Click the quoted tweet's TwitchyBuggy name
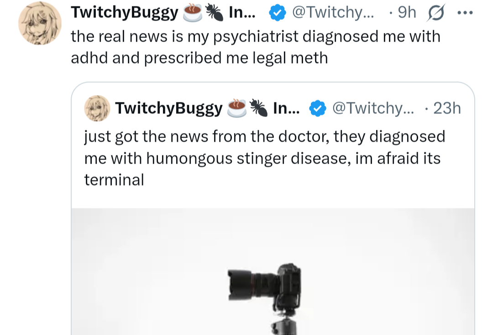 [x=169, y=108]
